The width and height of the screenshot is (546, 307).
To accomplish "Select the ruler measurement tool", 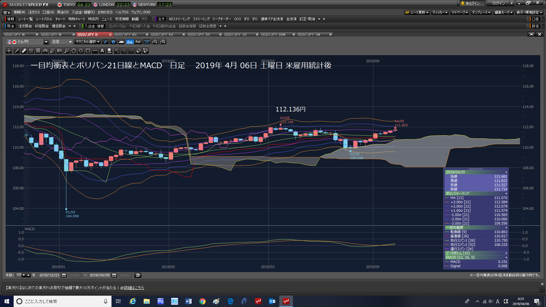I will pyautogui.click(x=24, y=51).
